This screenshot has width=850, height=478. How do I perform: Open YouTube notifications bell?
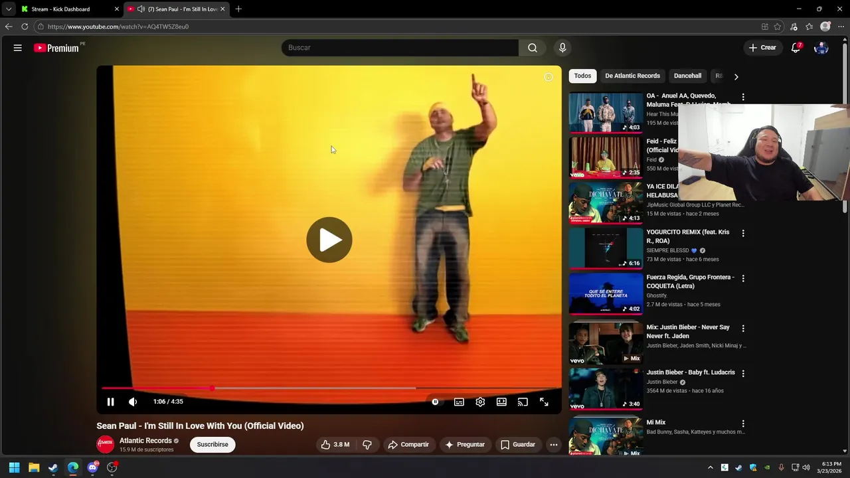tap(796, 48)
